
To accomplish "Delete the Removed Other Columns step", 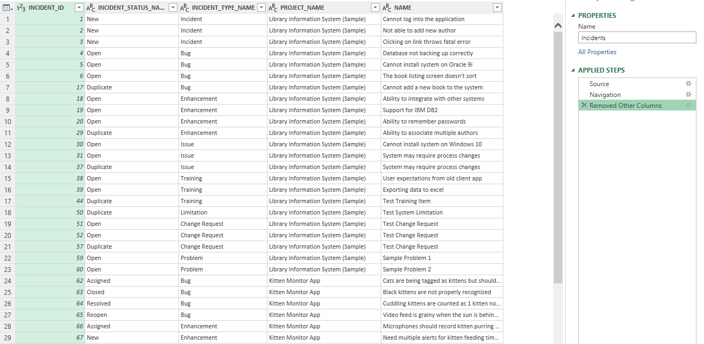I will (x=584, y=105).
